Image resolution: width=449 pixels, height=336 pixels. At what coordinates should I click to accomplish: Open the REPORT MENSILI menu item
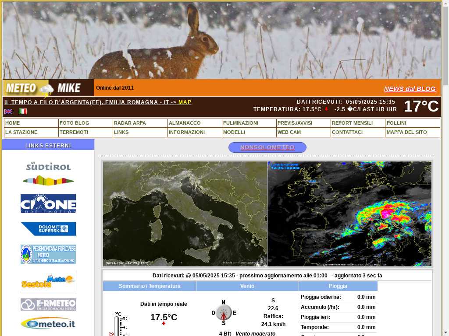pyautogui.click(x=358, y=123)
